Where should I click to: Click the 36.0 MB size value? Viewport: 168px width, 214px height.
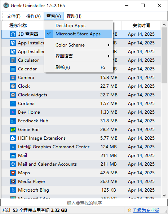click(109, 182)
